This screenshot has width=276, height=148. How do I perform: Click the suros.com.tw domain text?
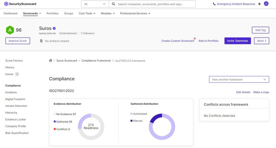pyautogui.click(x=47, y=33)
